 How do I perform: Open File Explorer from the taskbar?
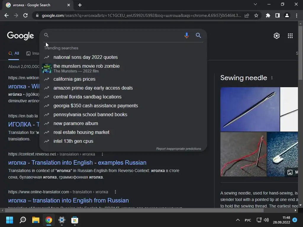(x=36, y=220)
